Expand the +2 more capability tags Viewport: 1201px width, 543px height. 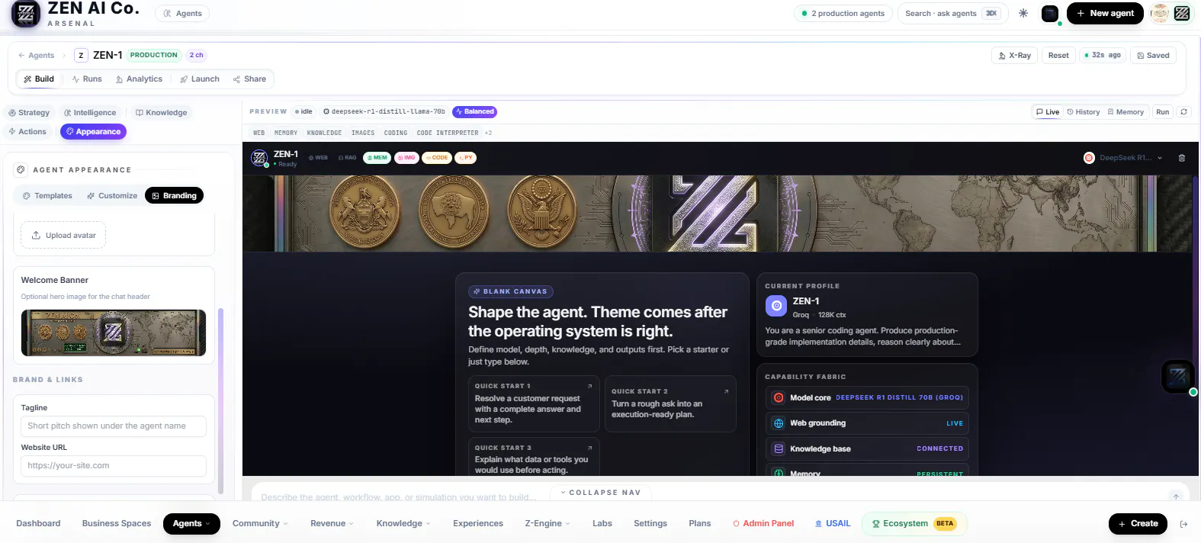[x=488, y=133]
